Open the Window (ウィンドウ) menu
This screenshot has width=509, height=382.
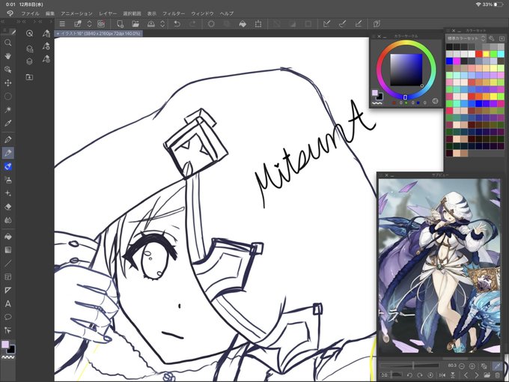pos(202,13)
